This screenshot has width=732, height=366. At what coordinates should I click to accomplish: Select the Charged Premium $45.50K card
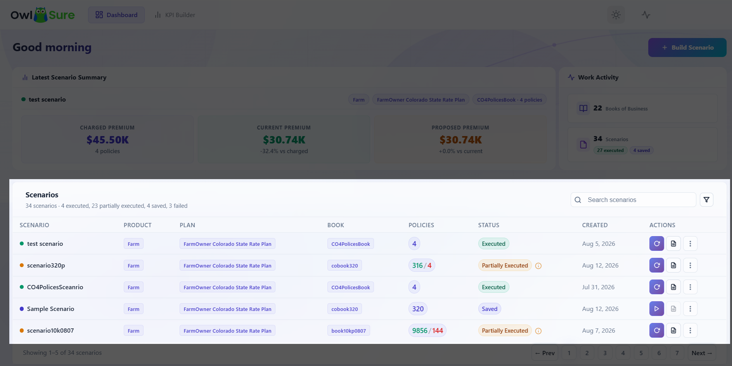point(107,139)
